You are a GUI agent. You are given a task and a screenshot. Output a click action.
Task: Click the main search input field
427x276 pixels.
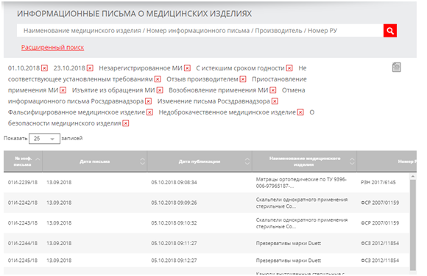(x=200, y=31)
